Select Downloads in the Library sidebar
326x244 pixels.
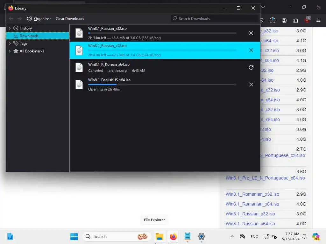pos(38,36)
